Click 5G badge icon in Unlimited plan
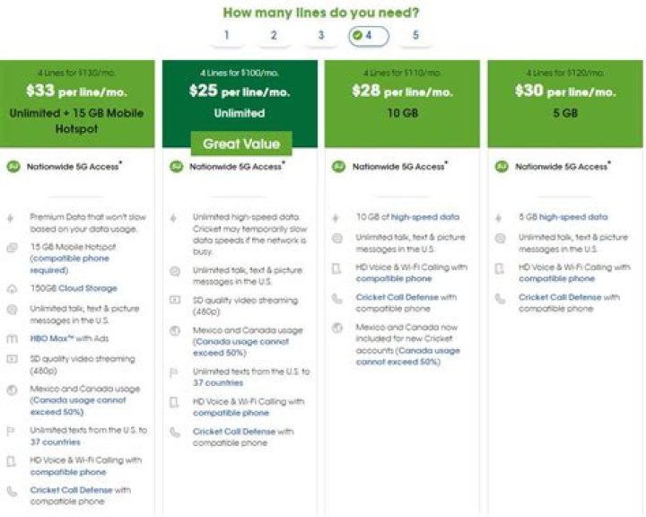Screen dimensions: 646x517 (x=176, y=167)
